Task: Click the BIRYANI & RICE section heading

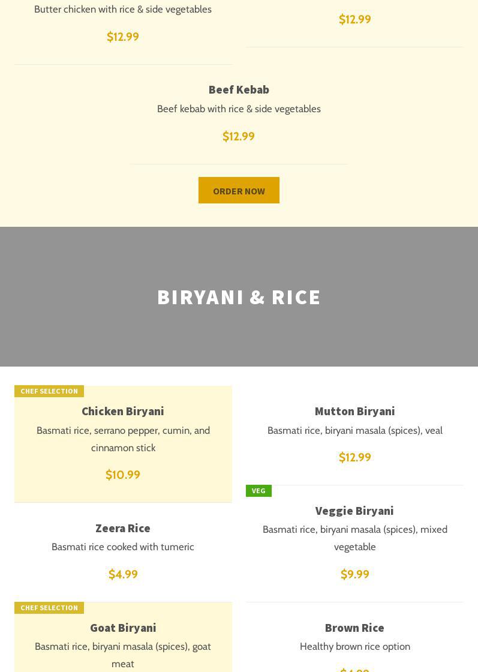Action: pyautogui.click(x=239, y=297)
